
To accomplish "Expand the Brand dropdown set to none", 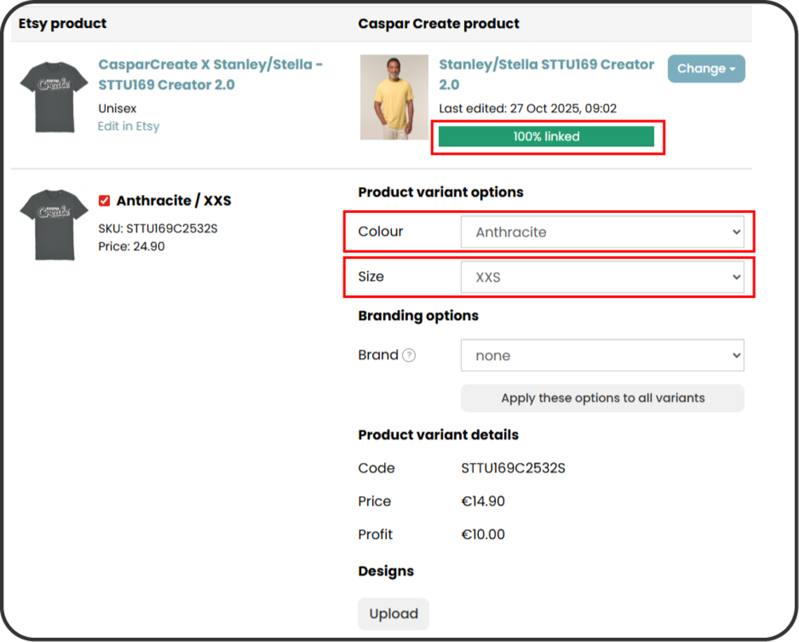I will tap(602, 355).
